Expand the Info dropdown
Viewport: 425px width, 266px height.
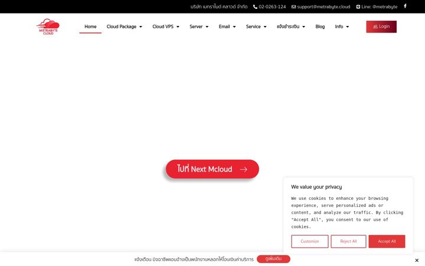coord(342,27)
